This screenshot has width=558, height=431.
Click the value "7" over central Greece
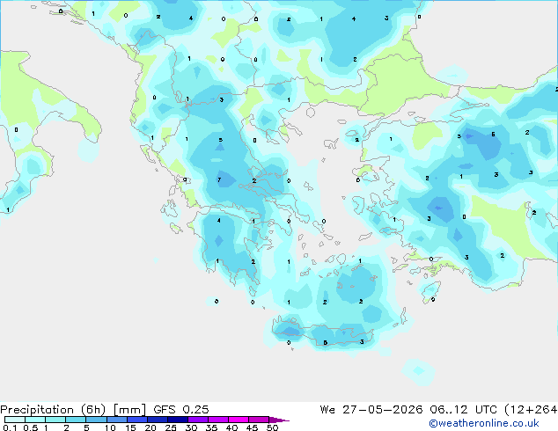click(x=219, y=180)
